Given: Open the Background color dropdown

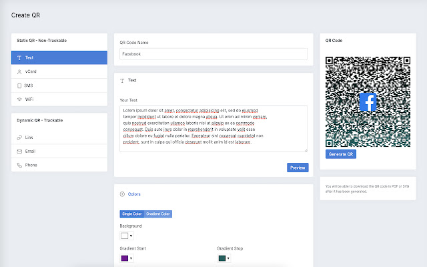Looking at the screenshot, I should pos(131,236).
